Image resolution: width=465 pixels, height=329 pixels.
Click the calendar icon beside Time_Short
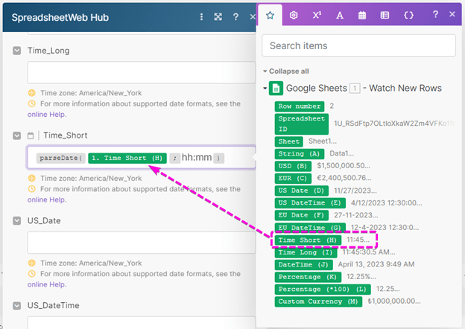pyautogui.click(x=31, y=135)
